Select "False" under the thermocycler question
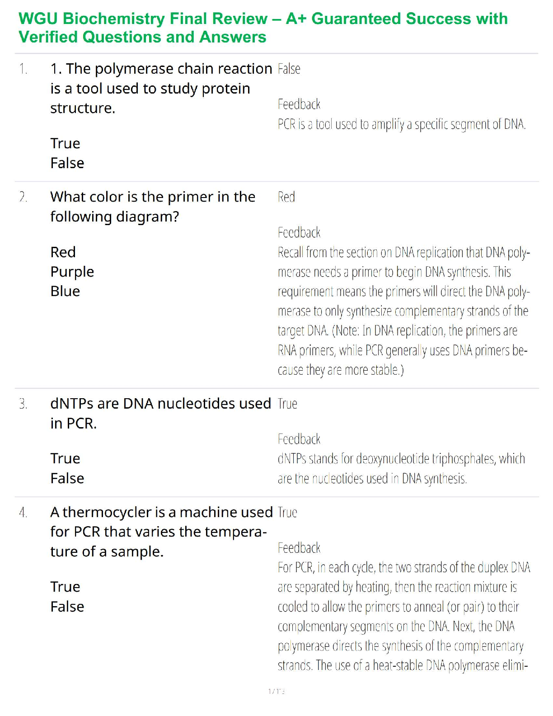This screenshot has width=553, height=716. point(67,607)
